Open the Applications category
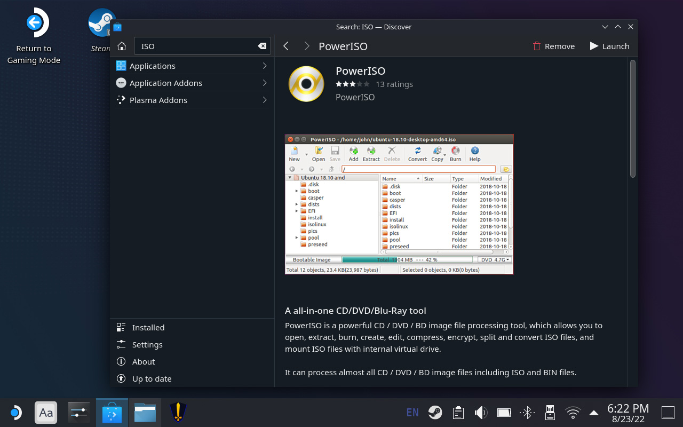Screen dimensions: 683x427 [x=192, y=66]
